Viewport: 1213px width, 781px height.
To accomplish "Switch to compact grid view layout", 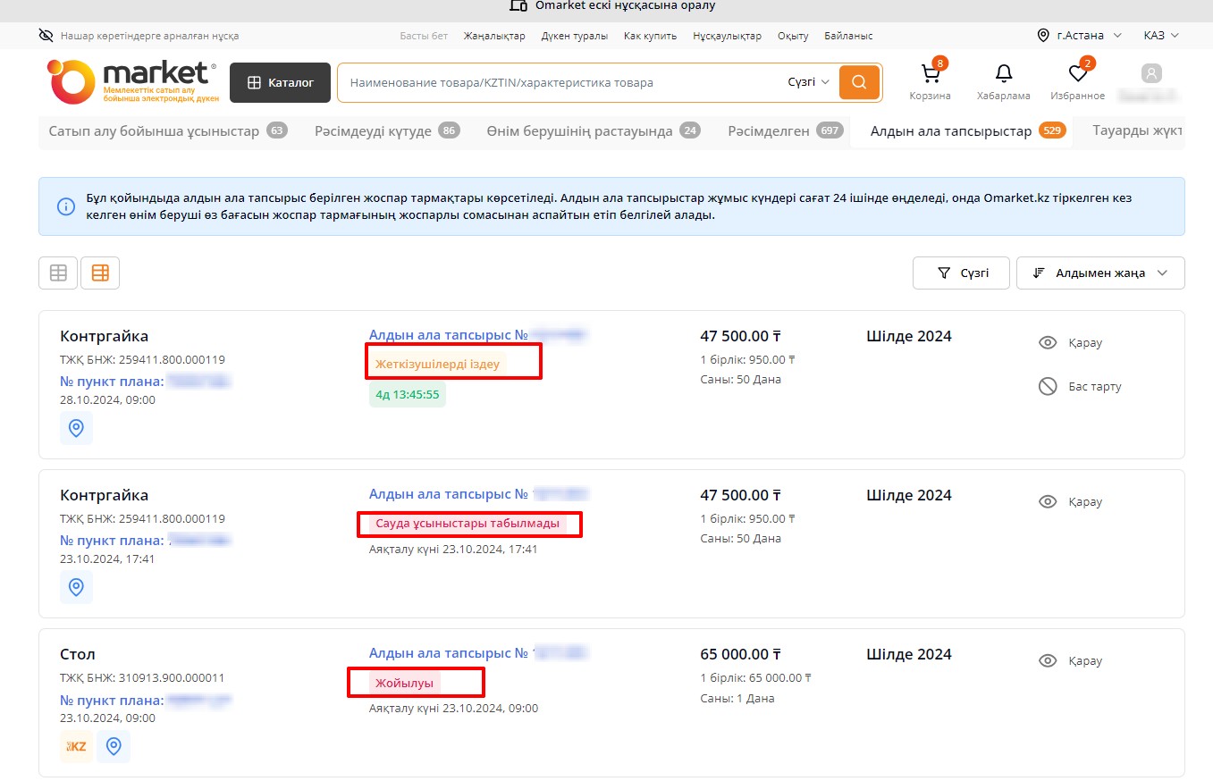I will (x=58, y=273).
